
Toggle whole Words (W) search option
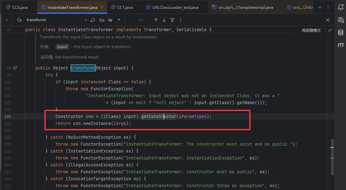(x=110, y=20)
